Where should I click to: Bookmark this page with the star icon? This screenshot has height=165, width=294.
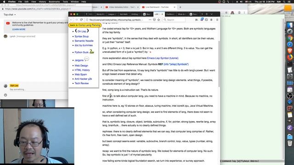coord(158,20)
